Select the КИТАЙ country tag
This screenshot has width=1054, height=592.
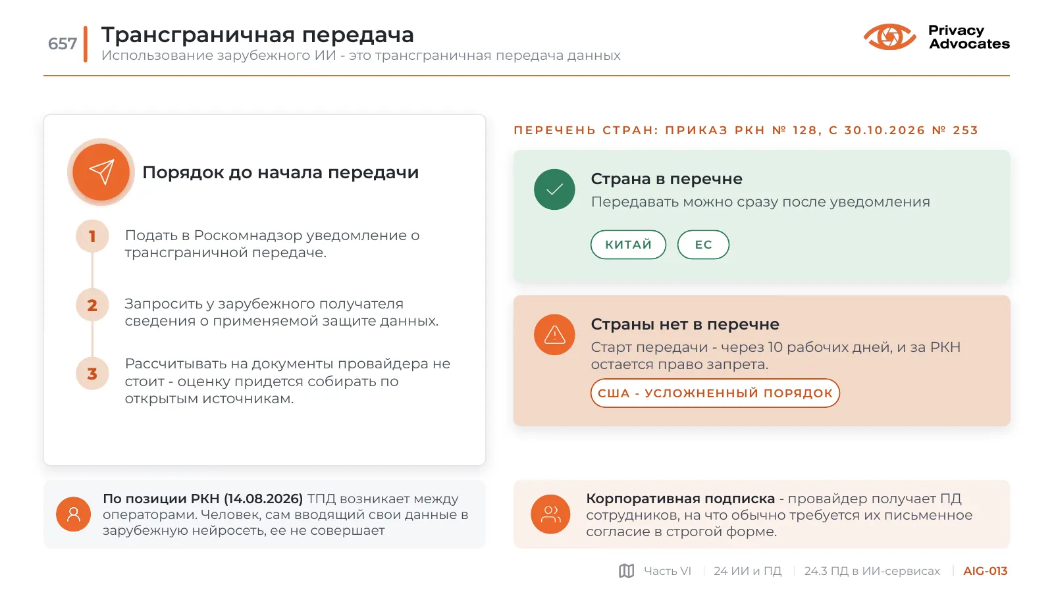click(x=629, y=245)
